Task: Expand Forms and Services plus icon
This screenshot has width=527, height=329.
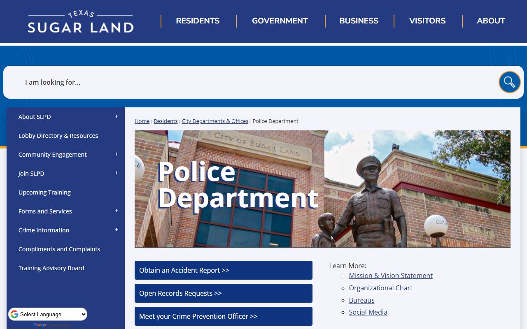Action: click(117, 211)
